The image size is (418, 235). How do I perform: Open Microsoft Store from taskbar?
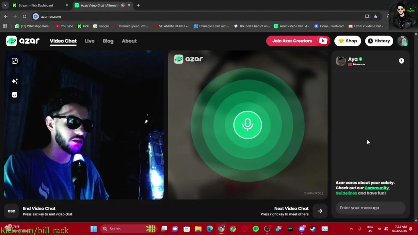point(187,229)
